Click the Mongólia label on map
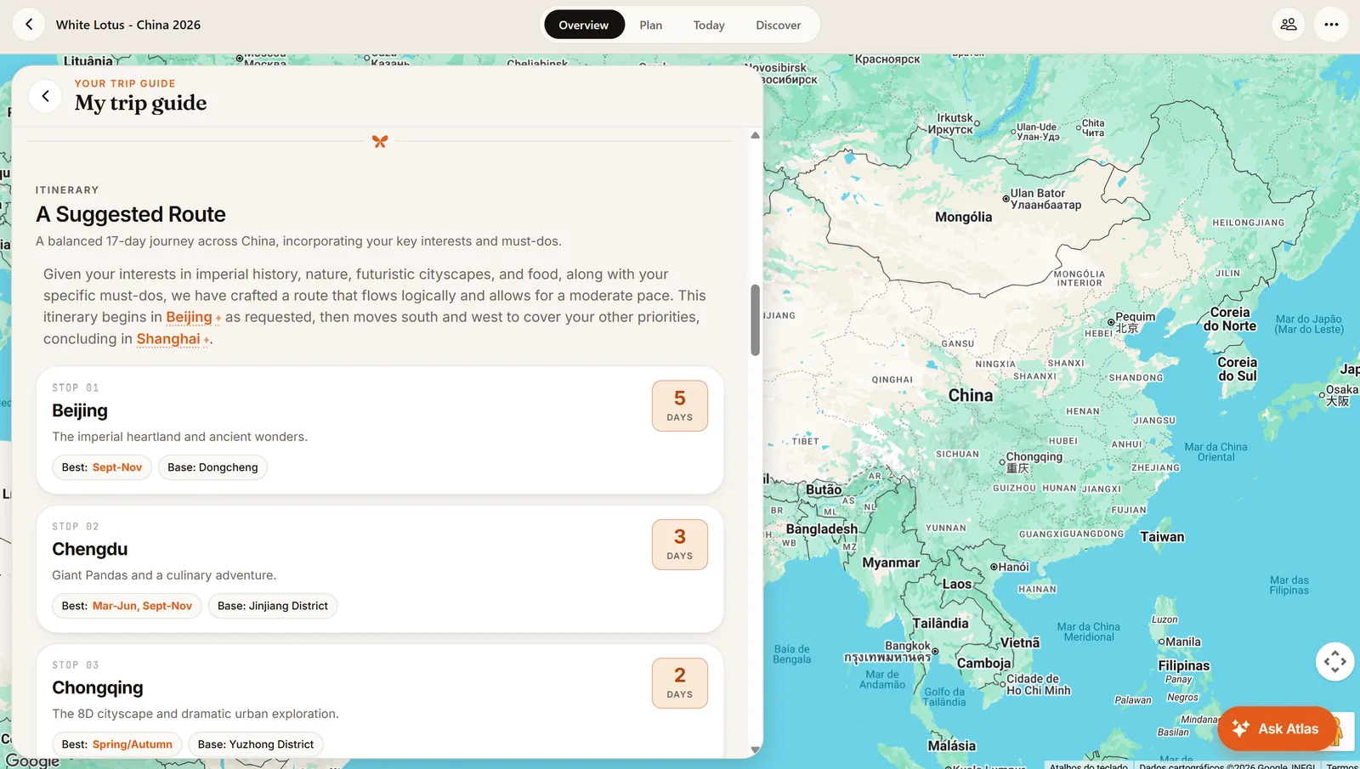The width and height of the screenshot is (1360, 769). (x=963, y=217)
